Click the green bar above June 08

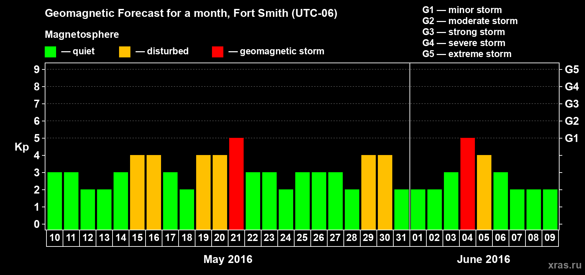(x=534, y=210)
